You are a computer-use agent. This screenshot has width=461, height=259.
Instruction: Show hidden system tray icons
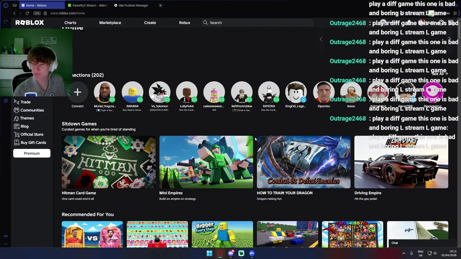tap(403, 253)
